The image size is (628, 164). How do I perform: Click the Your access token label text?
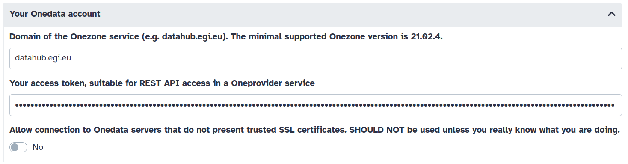(x=162, y=83)
